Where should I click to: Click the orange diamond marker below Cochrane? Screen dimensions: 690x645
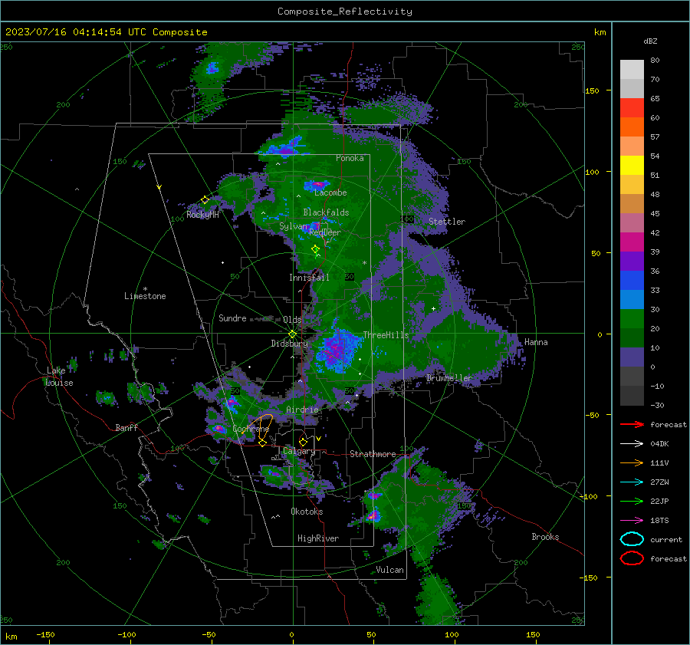(x=262, y=443)
